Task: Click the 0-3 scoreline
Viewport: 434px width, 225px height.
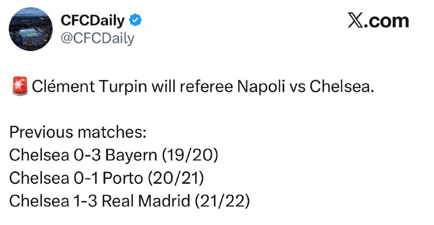Action: click(x=87, y=156)
